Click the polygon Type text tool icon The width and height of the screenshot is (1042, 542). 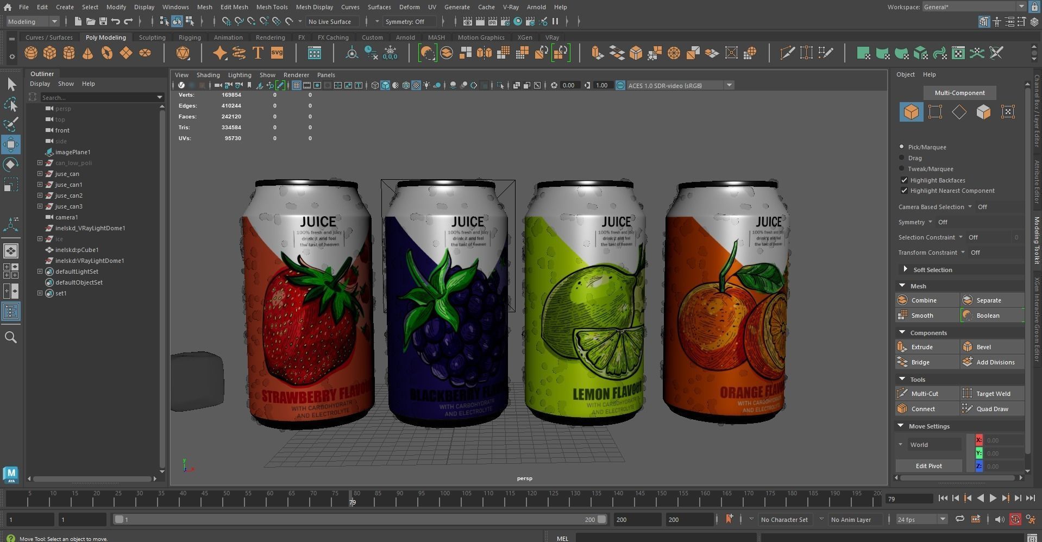[x=258, y=53]
